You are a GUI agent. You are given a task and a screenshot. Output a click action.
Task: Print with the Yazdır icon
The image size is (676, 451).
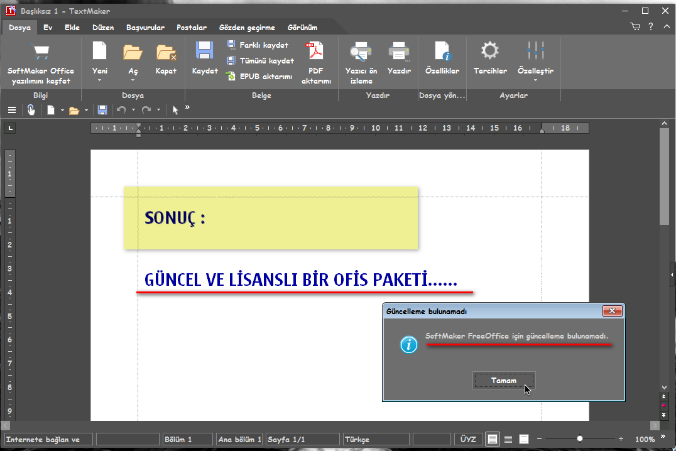(x=399, y=51)
